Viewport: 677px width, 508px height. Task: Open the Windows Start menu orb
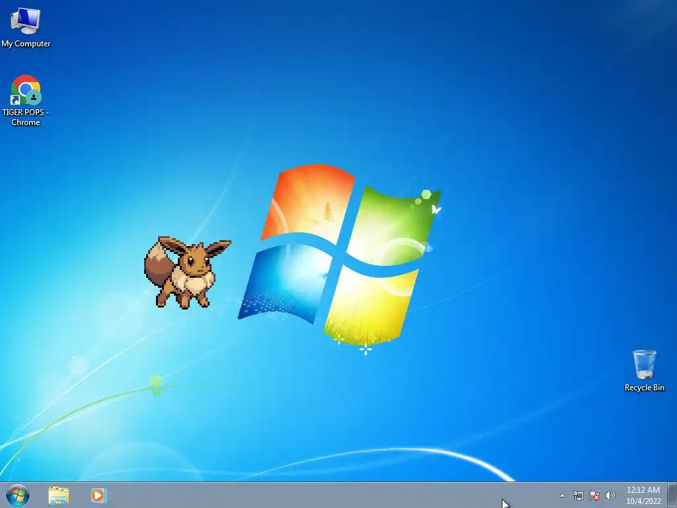[x=18, y=495]
